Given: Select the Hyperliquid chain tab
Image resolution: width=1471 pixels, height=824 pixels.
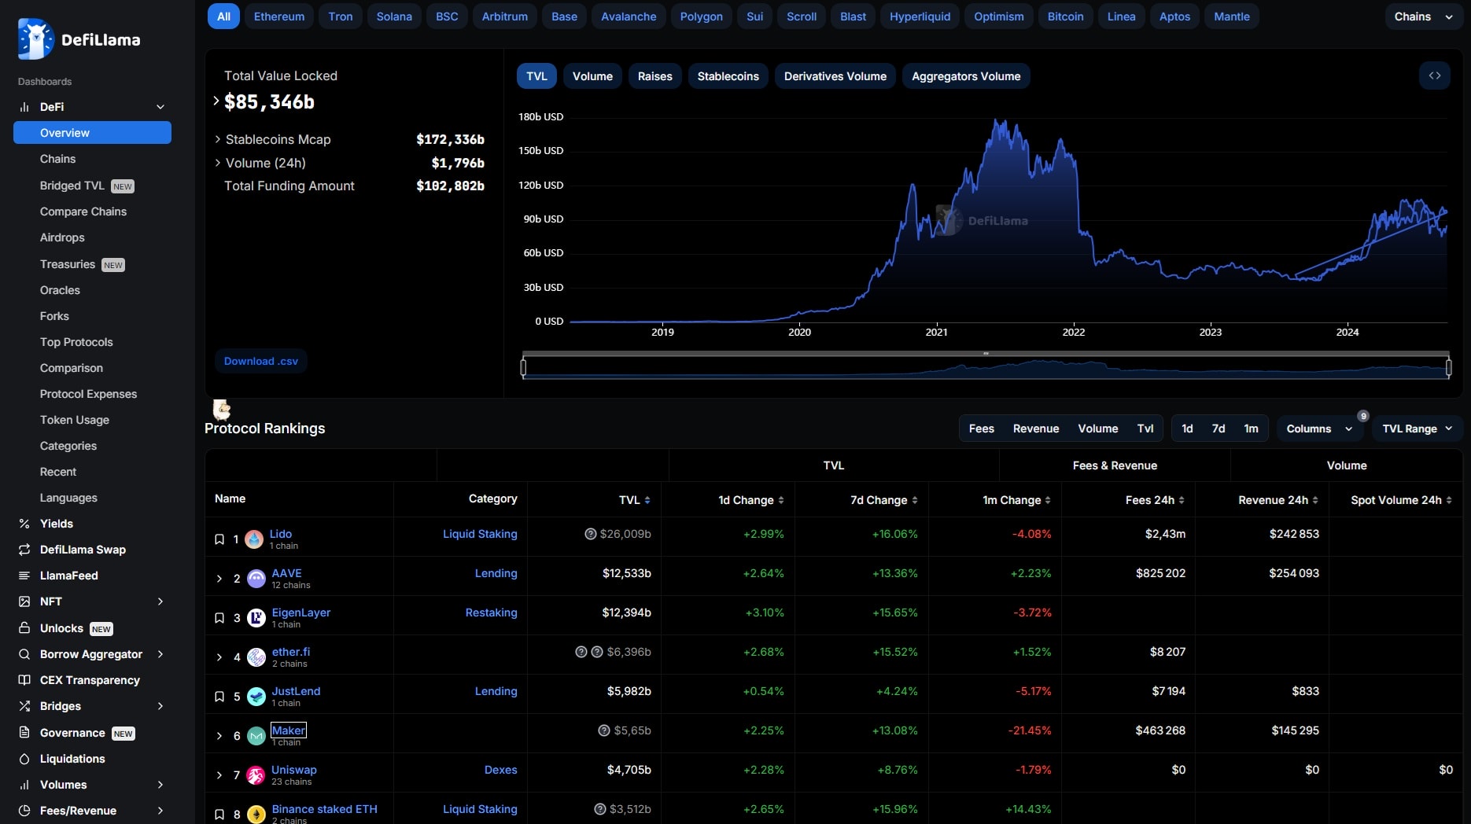Looking at the screenshot, I should 920,17.
